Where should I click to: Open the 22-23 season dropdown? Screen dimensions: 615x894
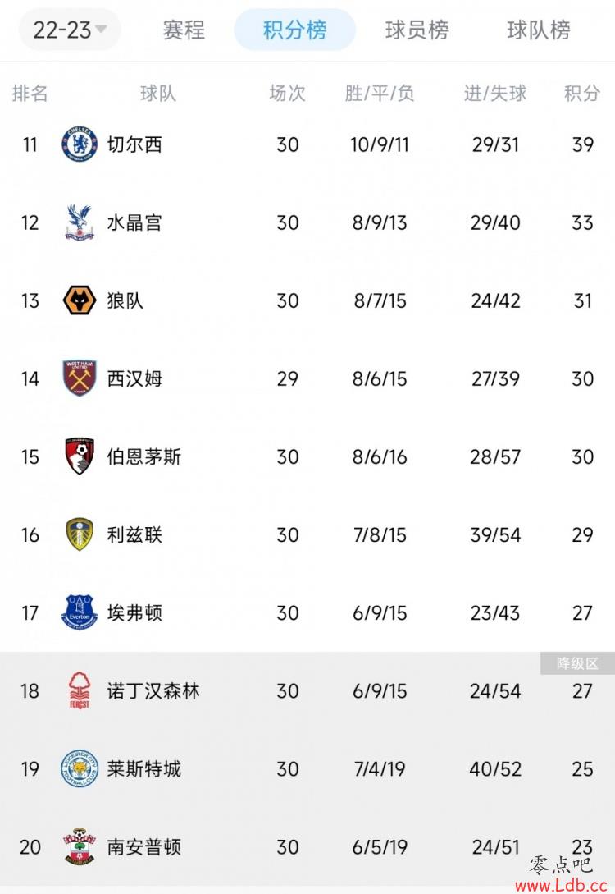click(70, 30)
